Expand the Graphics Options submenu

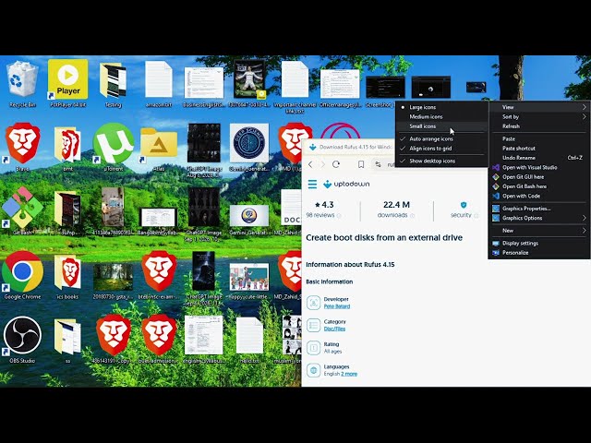coord(539,218)
